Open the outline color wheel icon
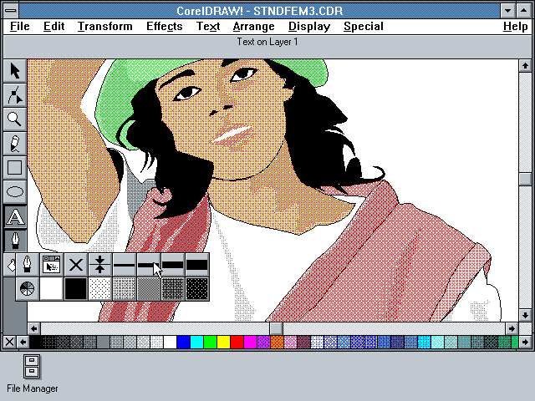The image size is (535, 401). (28, 289)
